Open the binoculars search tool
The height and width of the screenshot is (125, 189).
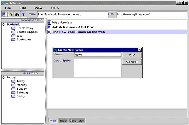tap(17, 15)
